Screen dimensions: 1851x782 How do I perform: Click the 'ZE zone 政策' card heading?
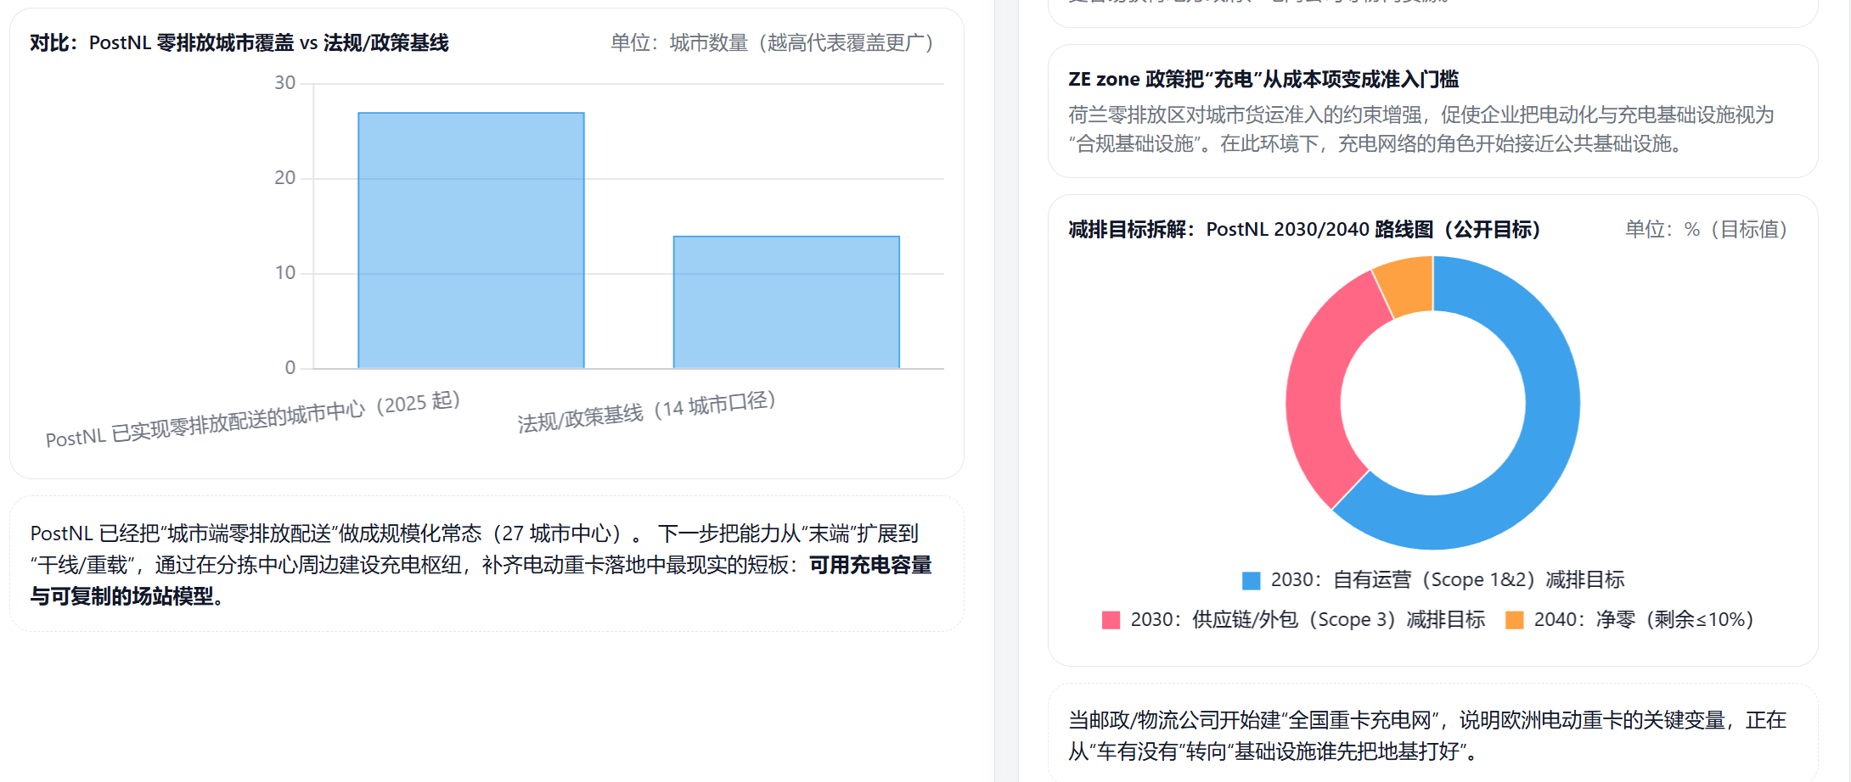pos(1263,80)
